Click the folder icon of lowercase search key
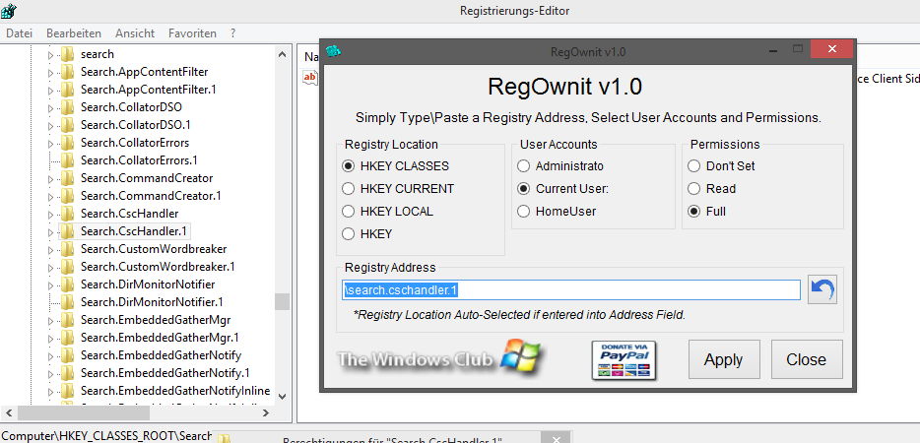The image size is (920, 443). pyautogui.click(x=68, y=54)
